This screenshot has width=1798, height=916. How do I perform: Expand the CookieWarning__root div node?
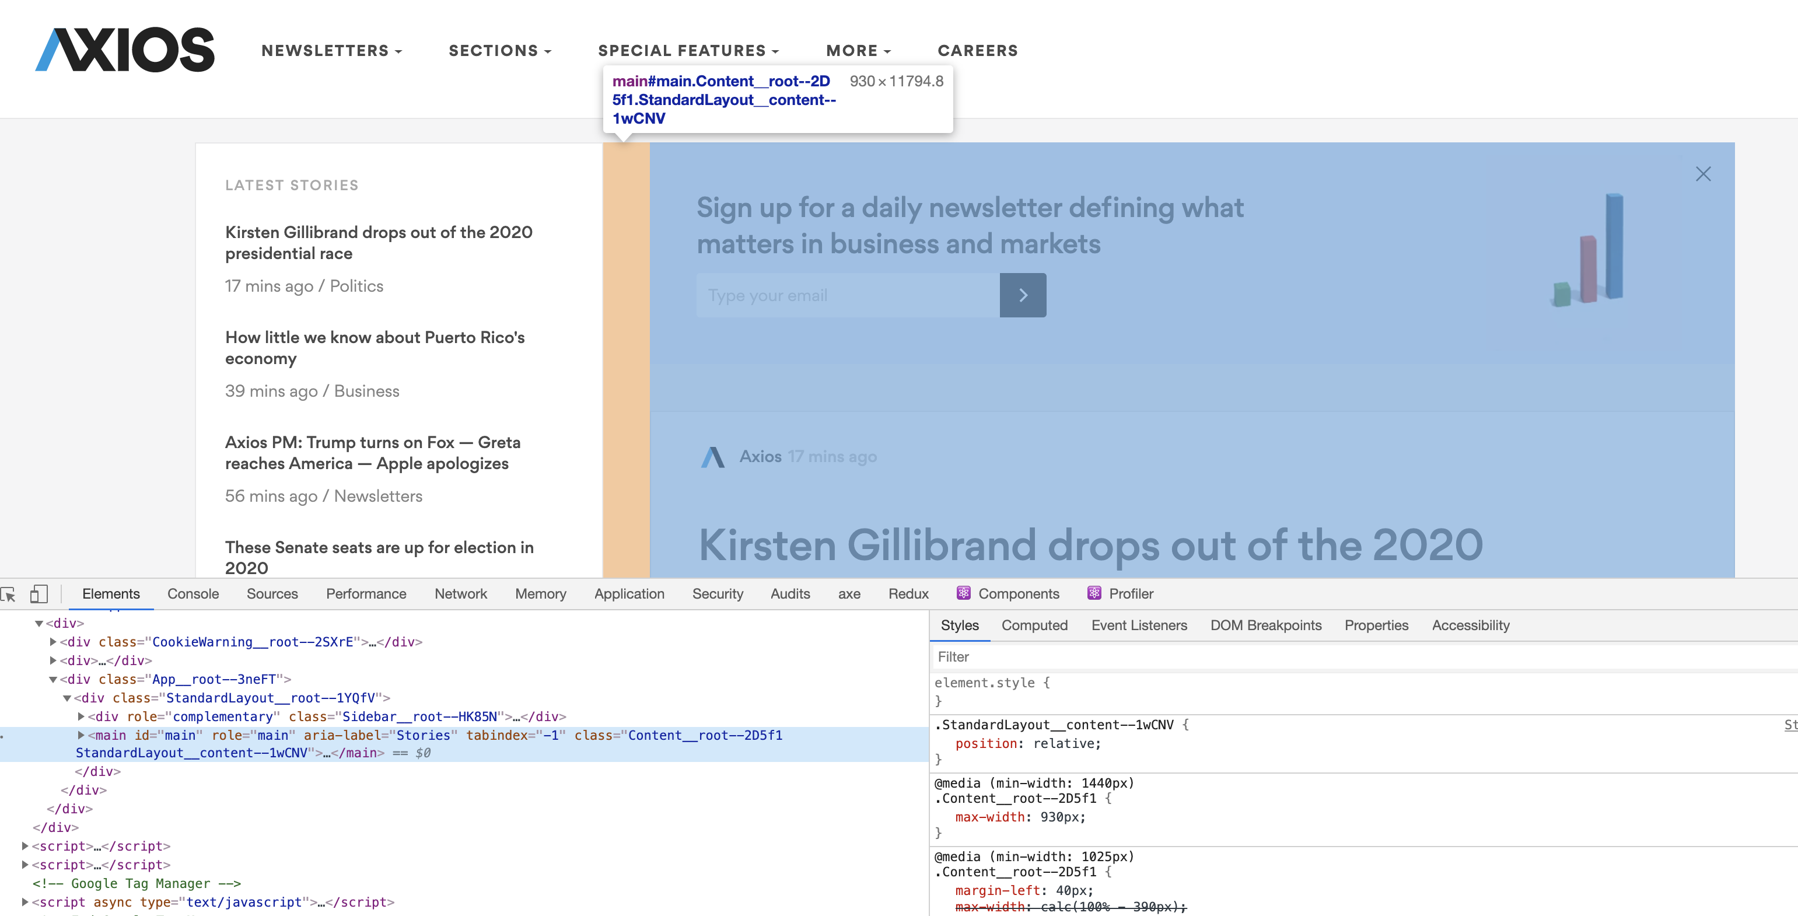pos(53,642)
